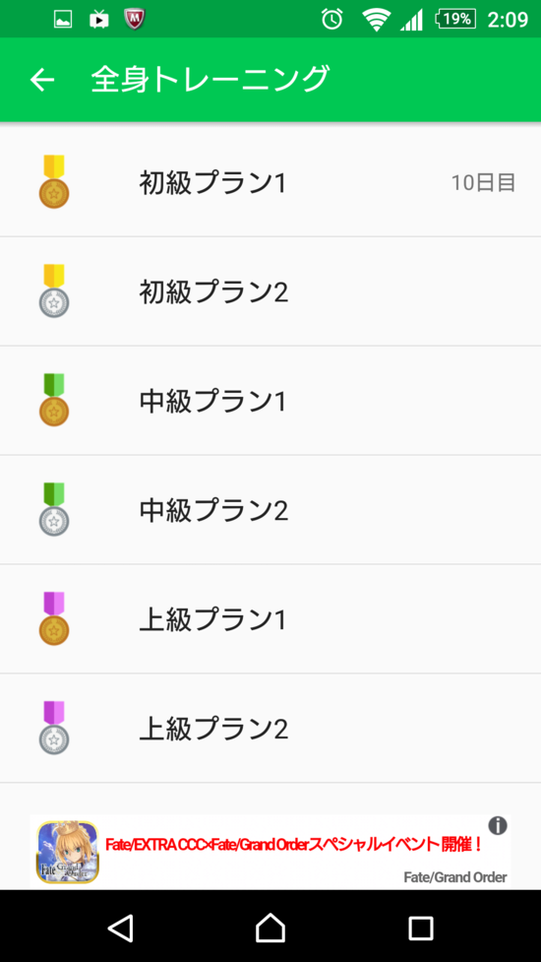Open the Fate/Grand Order ad banner text
541x962 pixels.
tap(294, 845)
